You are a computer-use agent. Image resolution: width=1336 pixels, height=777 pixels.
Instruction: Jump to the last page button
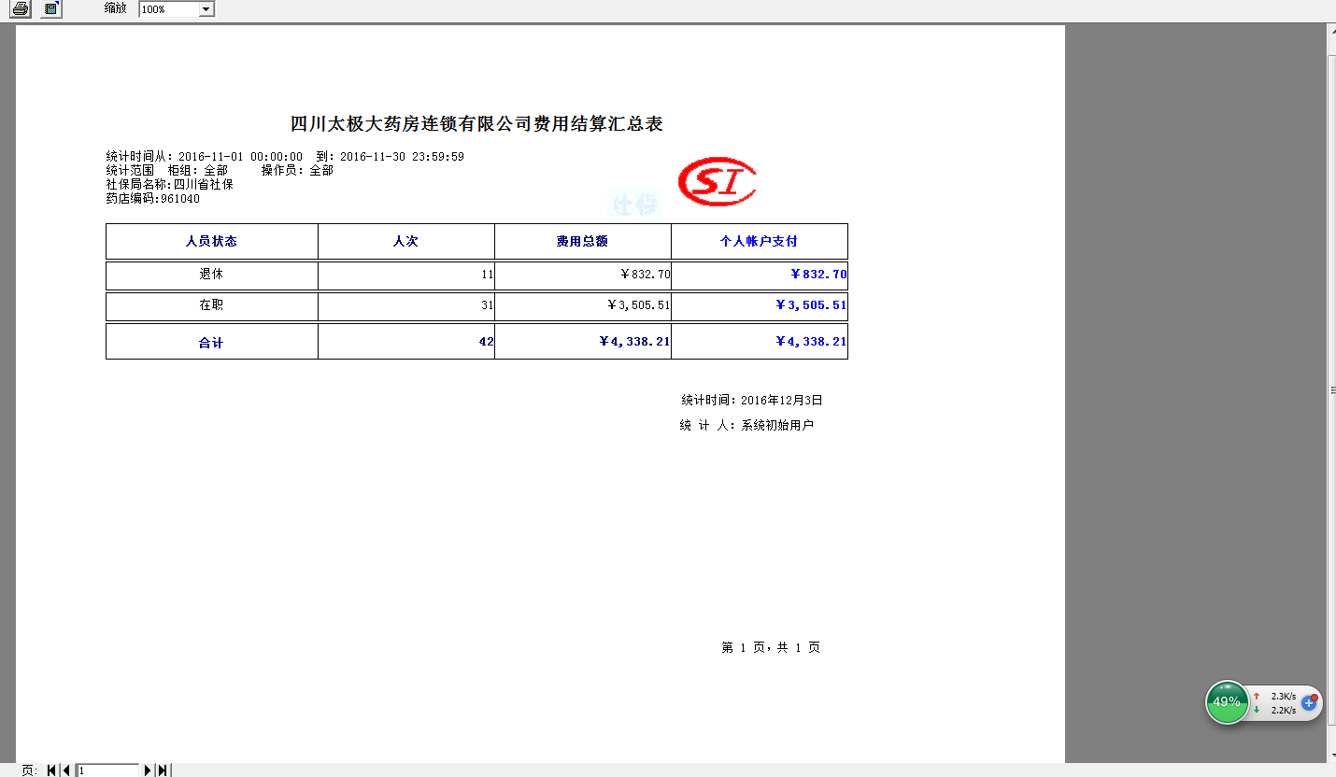click(163, 770)
